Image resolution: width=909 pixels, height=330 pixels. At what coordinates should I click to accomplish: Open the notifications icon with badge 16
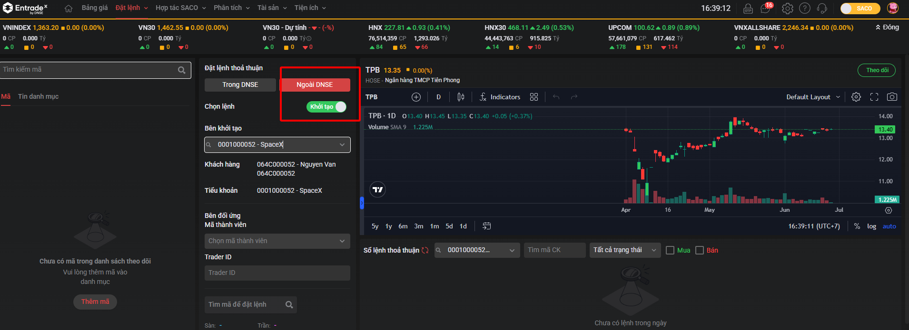[766, 9]
